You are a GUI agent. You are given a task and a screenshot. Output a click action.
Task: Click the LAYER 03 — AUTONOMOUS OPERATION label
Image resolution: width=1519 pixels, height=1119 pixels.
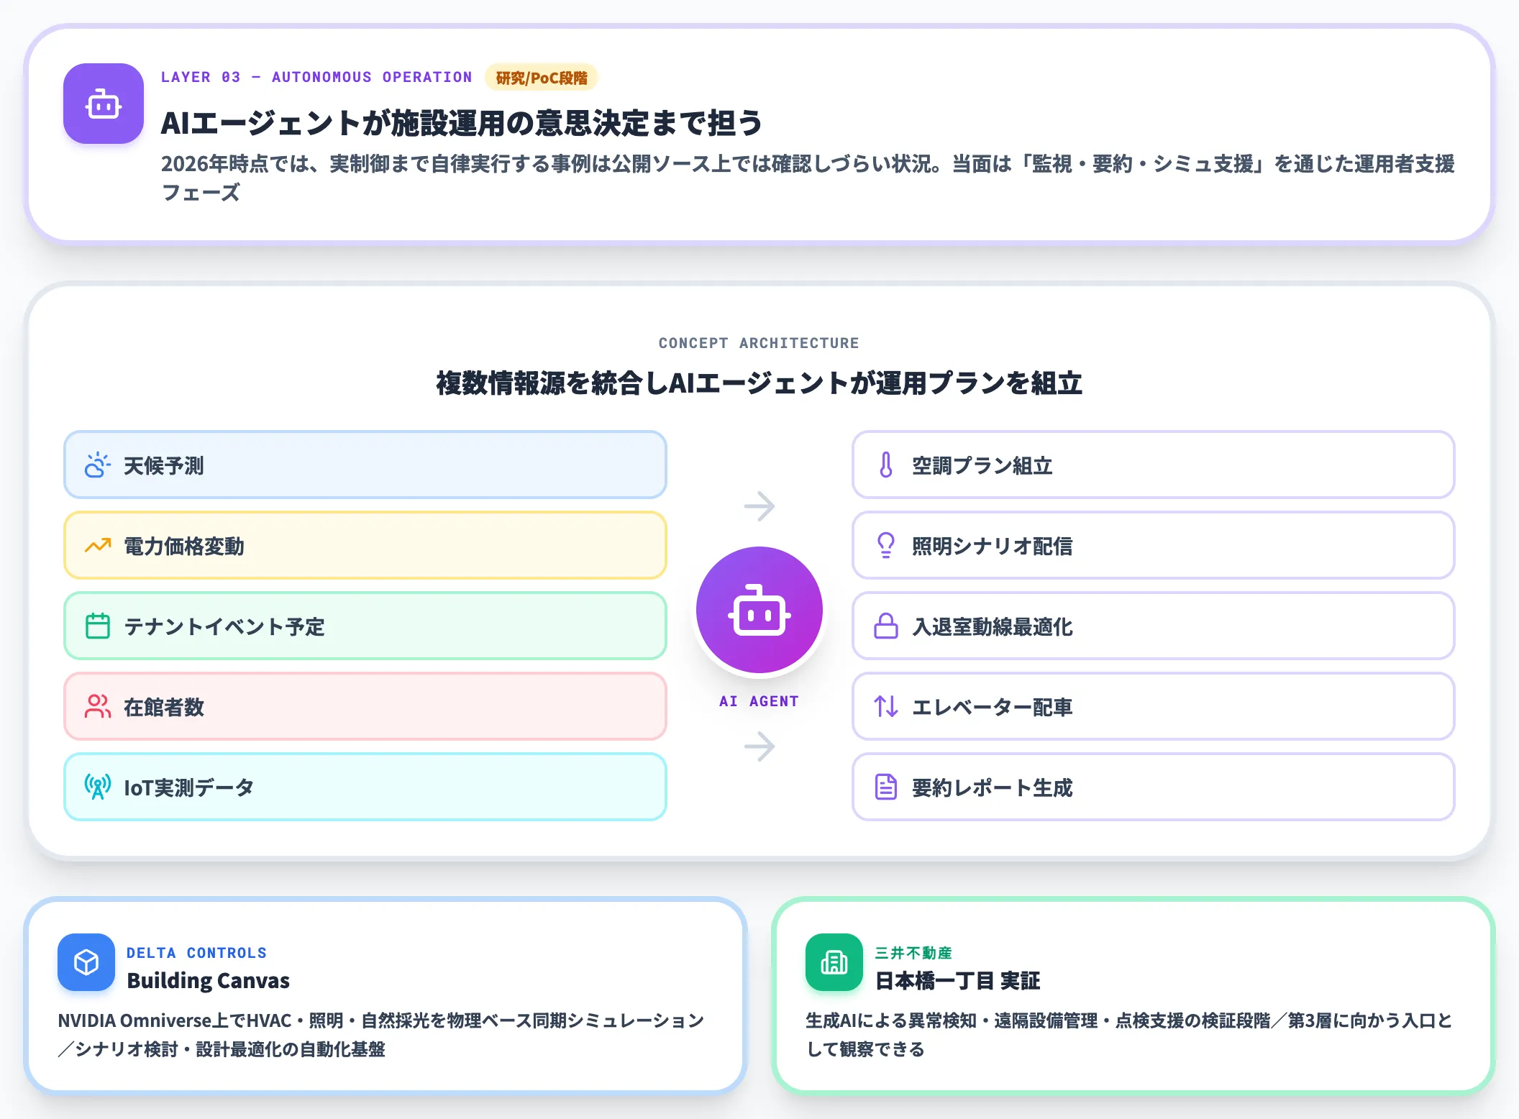click(x=316, y=77)
